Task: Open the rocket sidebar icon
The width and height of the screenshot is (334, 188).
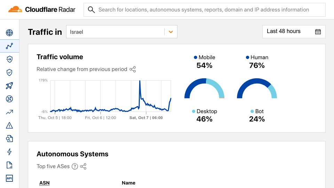Action: point(9,86)
